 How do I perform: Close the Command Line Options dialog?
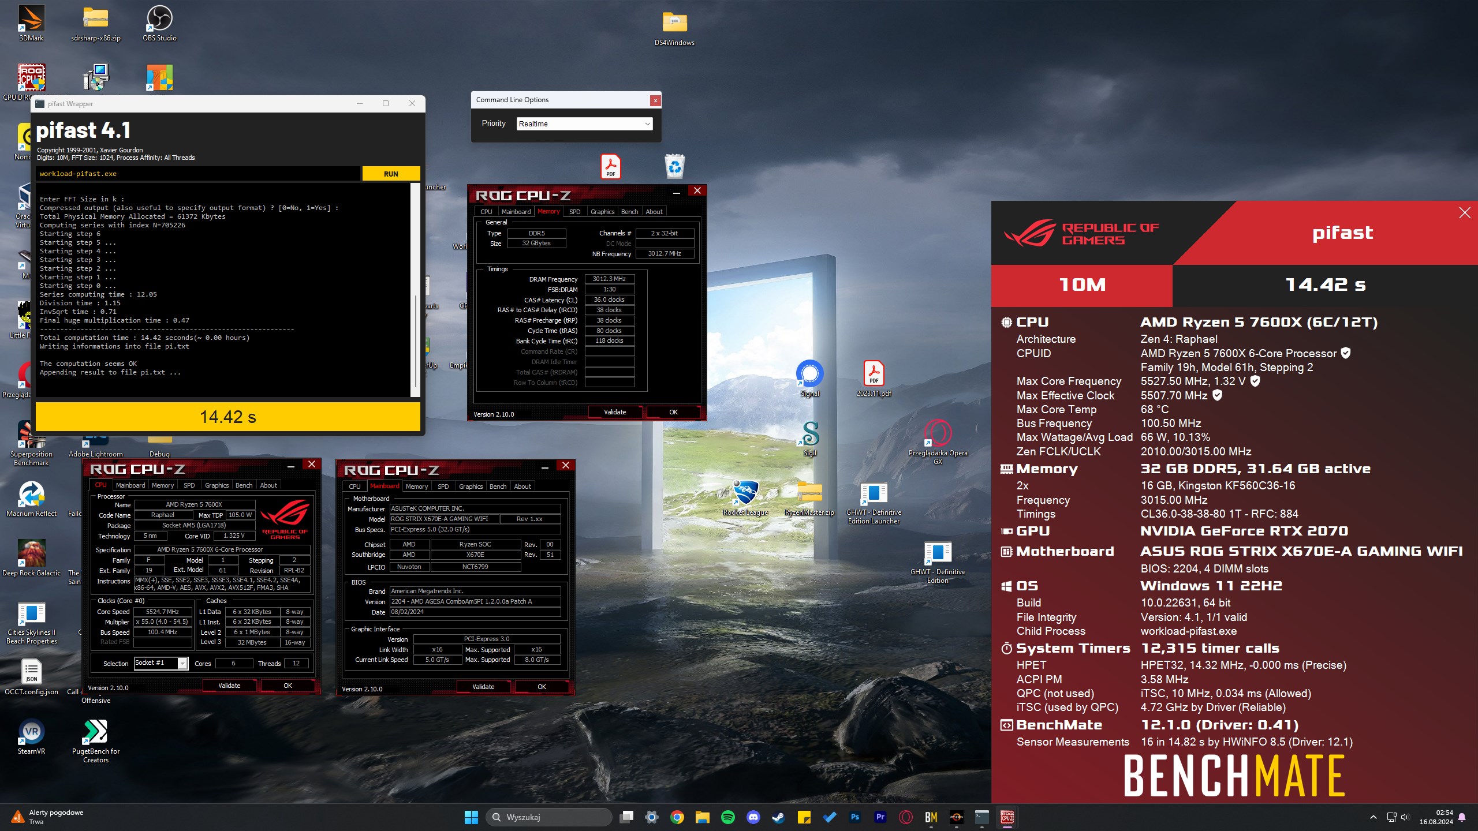(655, 100)
